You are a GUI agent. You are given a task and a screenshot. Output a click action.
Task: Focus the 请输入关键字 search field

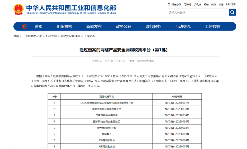(x=198, y=12)
